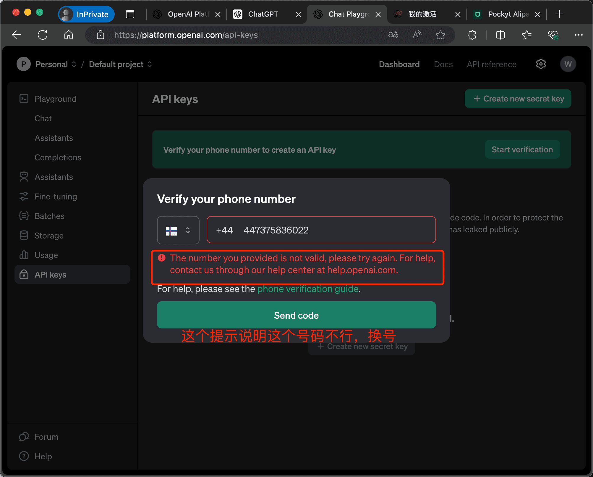Open Usage in the sidebar
The image size is (593, 477).
(x=46, y=255)
